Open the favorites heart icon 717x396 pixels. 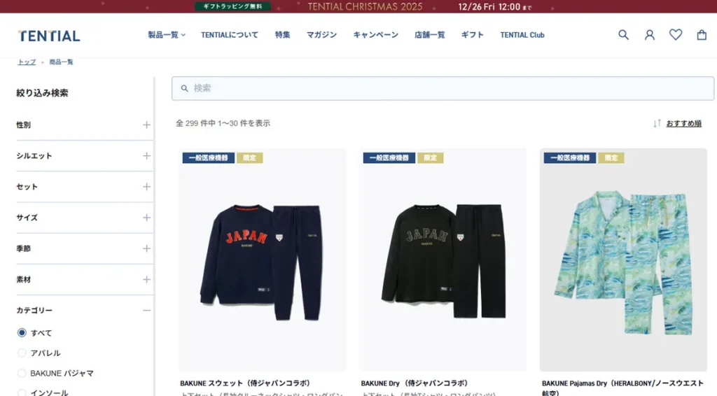(676, 35)
